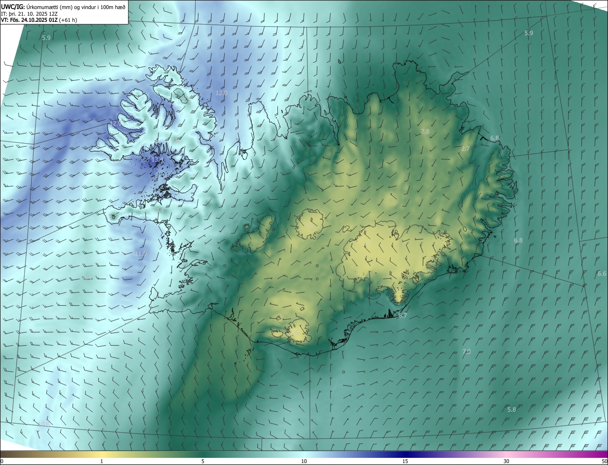Click the 12.0 value label north of Westfjords
This screenshot has width=608, height=465.
pyautogui.click(x=221, y=93)
